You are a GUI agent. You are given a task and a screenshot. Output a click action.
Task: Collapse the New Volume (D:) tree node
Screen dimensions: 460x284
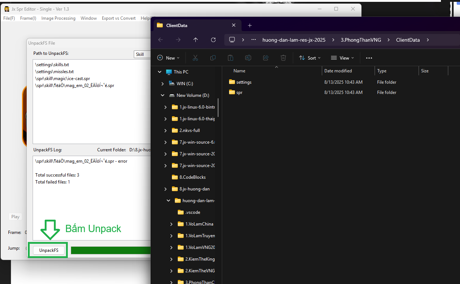(x=163, y=95)
